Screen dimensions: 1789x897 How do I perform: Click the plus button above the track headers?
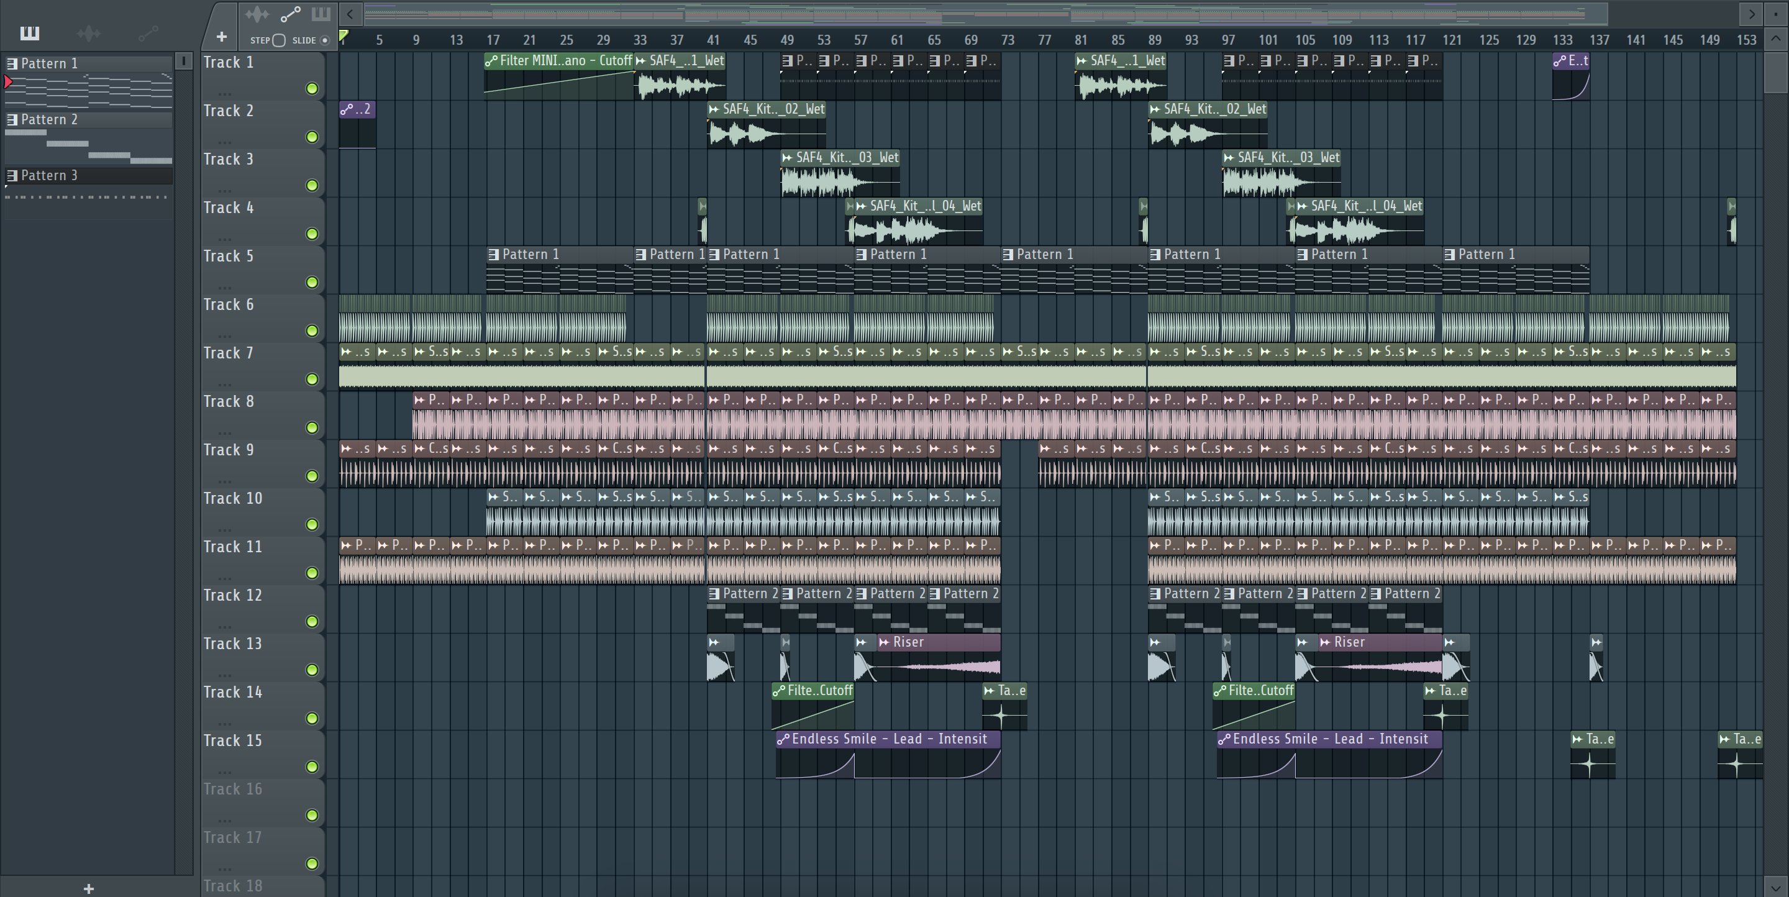222,37
